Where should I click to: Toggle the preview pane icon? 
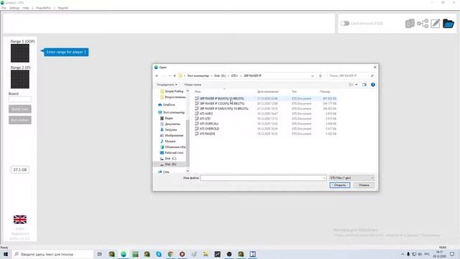click(x=364, y=85)
